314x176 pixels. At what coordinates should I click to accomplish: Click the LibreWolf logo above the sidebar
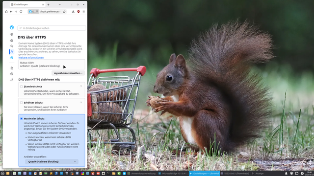(12, 27)
